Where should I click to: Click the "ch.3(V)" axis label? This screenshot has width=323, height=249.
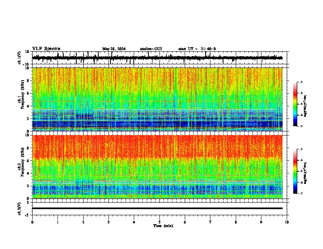[20, 209]
